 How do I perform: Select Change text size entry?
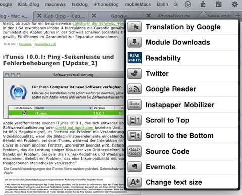[x=182, y=182]
